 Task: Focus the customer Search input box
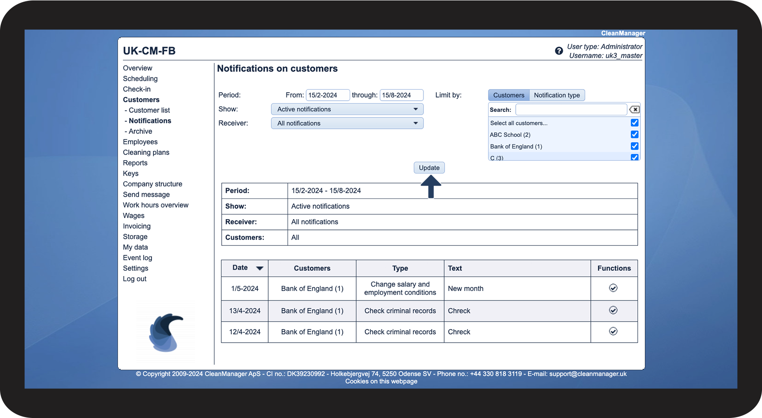(x=571, y=110)
